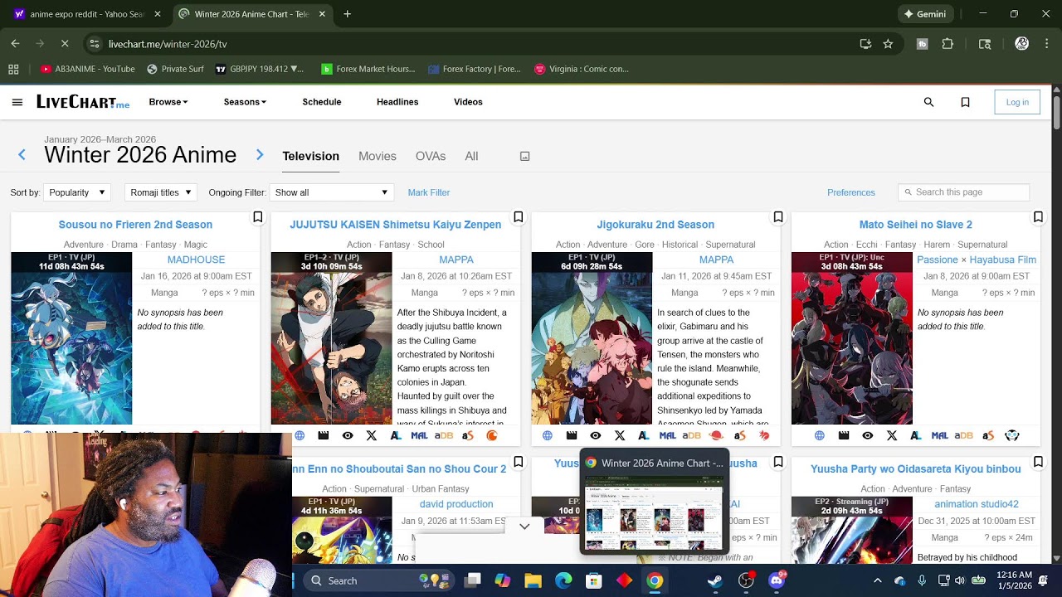Open Jigokuraku MAL icon
The width and height of the screenshot is (1062, 597).
(668, 435)
